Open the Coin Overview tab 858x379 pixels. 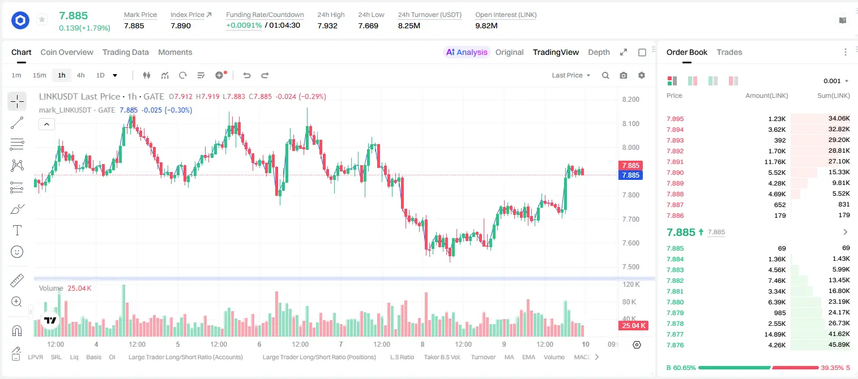click(67, 52)
